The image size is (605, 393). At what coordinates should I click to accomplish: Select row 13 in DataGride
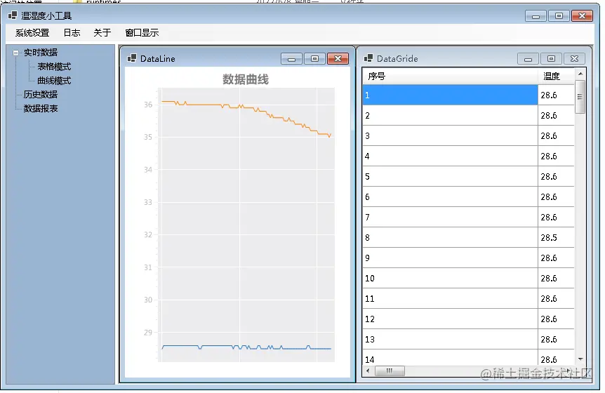pos(468,340)
